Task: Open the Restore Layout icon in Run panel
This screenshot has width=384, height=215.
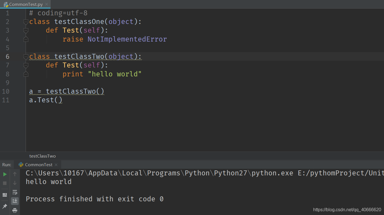Action: coord(5,195)
